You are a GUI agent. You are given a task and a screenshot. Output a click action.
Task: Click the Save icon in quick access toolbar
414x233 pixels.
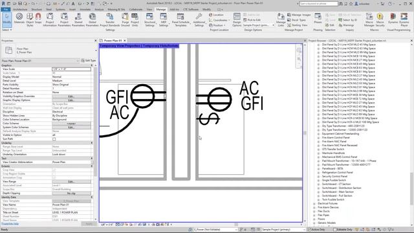(x=20, y=3)
